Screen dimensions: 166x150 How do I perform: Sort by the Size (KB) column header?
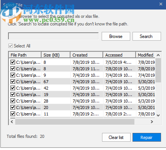(x=56, y=55)
